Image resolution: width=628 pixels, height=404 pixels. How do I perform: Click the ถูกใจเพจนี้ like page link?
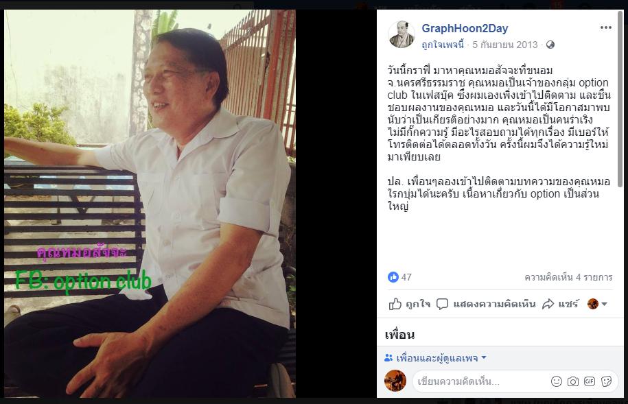(443, 45)
